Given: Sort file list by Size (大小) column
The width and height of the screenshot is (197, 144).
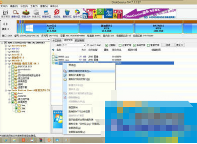Looking at the screenshot, I should point(84,50).
